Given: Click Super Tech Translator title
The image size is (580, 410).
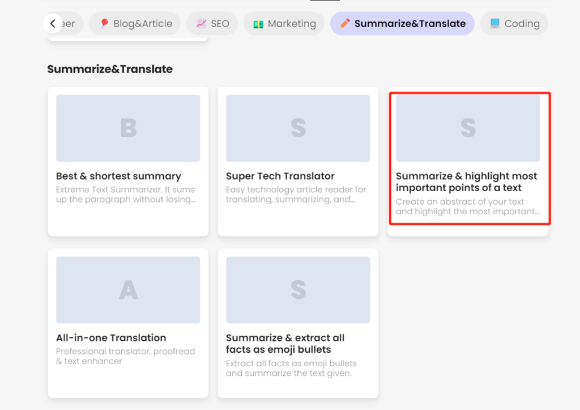Looking at the screenshot, I should tap(280, 176).
